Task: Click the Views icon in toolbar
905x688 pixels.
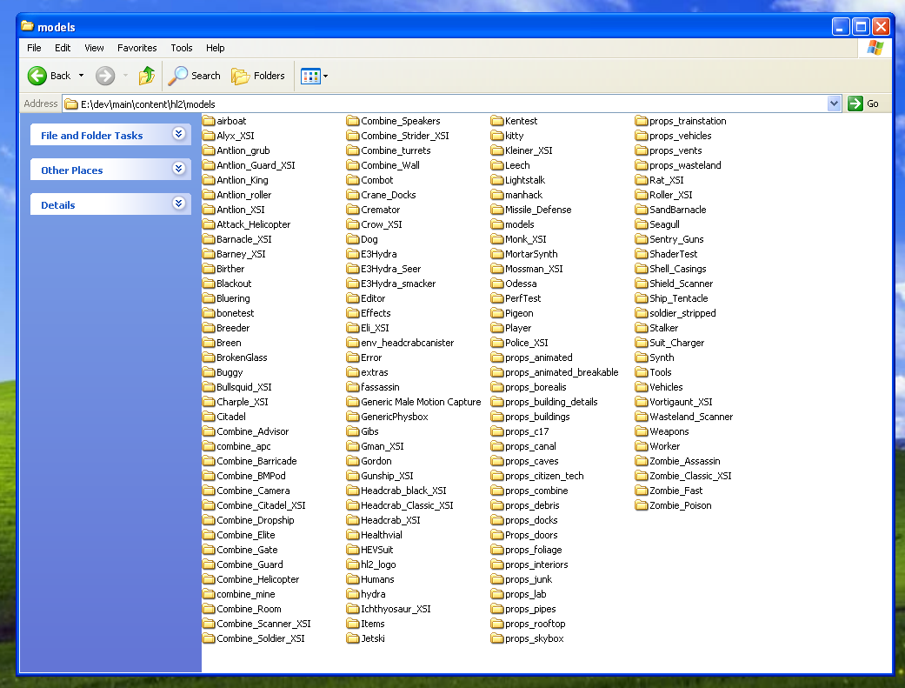Action: point(310,76)
